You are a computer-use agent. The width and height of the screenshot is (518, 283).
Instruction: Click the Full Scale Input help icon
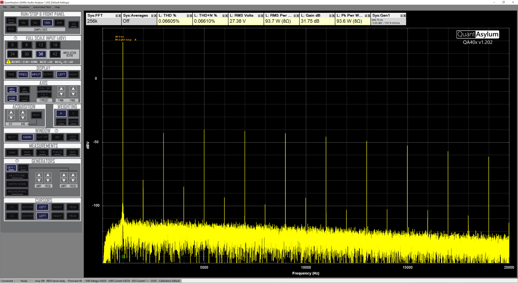pos(16,38)
